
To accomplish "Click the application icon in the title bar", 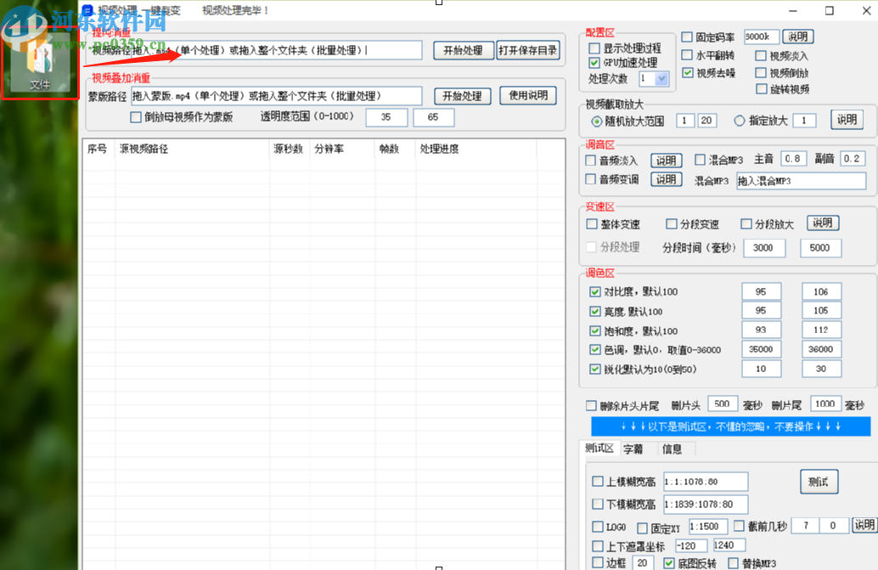I will pyautogui.click(x=86, y=9).
